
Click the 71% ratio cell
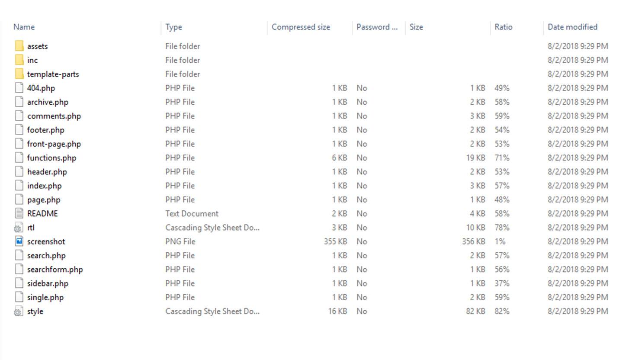(502, 158)
